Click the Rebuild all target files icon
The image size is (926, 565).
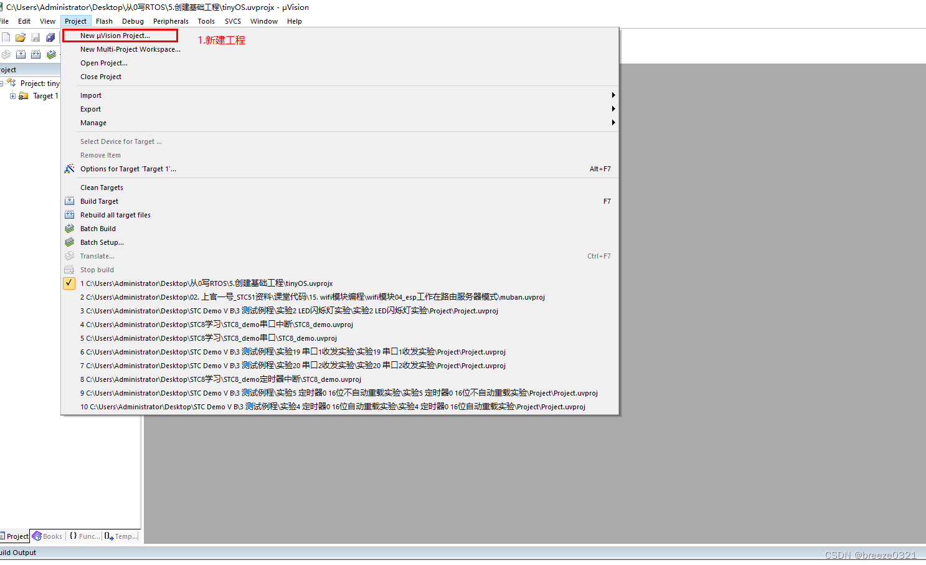(x=69, y=215)
